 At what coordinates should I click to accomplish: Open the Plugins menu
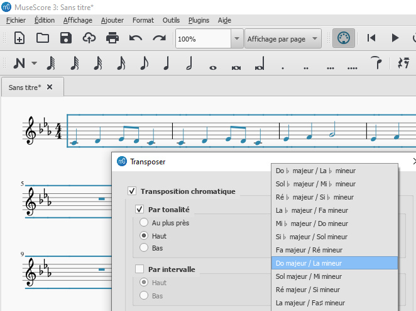(199, 20)
